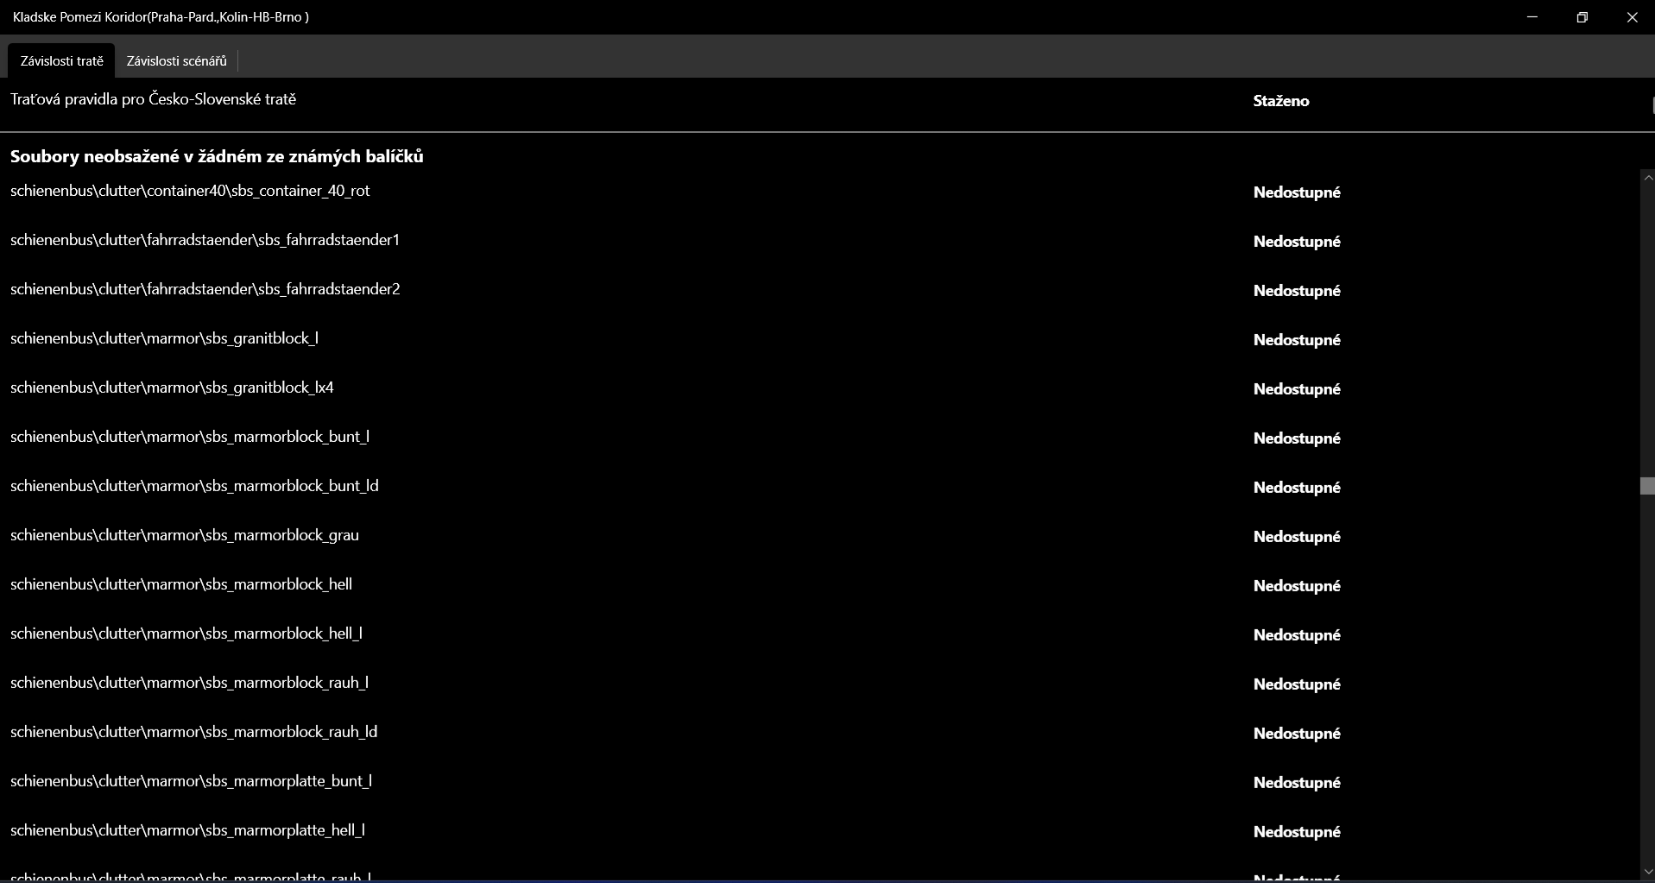1655x883 pixels.
Task: Click 'Nedostupné' status for sbs_marmorblock_bunt_ld
Action: (x=1297, y=488)
